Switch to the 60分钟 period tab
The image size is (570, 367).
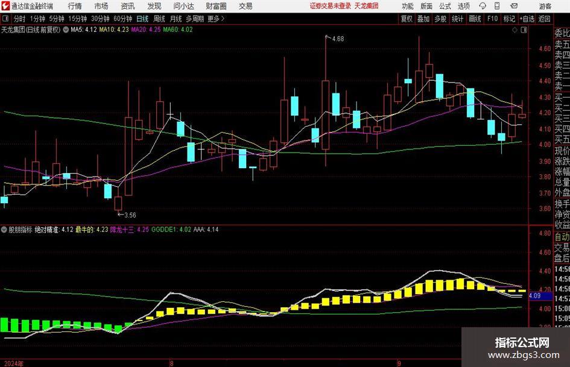pos(122,19)
